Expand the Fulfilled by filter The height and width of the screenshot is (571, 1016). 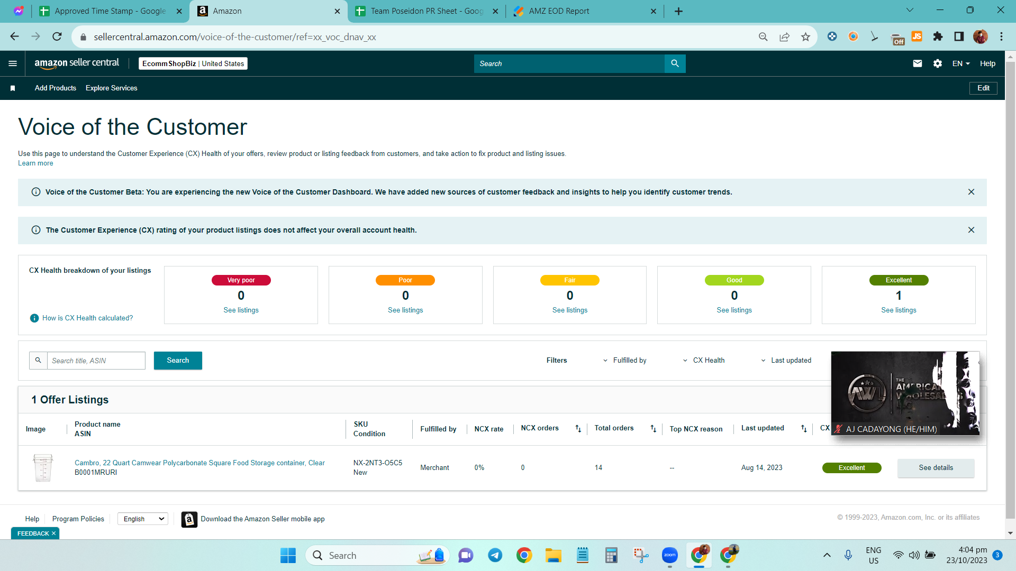coord(624,361)
